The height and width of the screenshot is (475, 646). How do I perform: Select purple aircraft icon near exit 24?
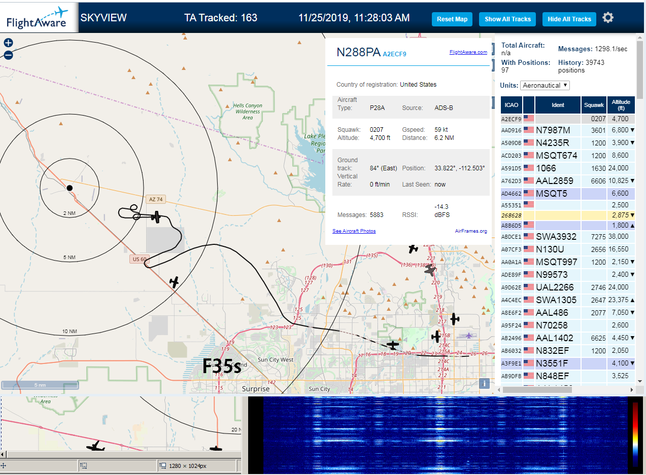[x=468, y=336]
